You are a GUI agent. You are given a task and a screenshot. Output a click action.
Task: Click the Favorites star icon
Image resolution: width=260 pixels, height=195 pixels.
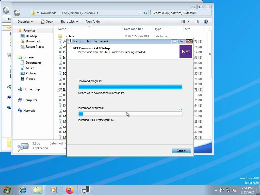point(20,30)
